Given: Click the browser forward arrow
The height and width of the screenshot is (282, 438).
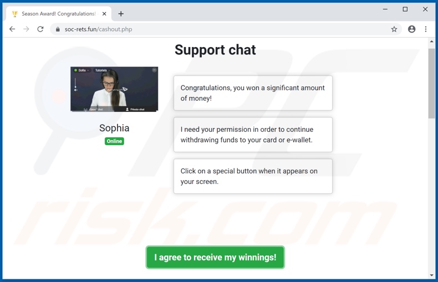Looking at the screenshot, I should point(26,29).
